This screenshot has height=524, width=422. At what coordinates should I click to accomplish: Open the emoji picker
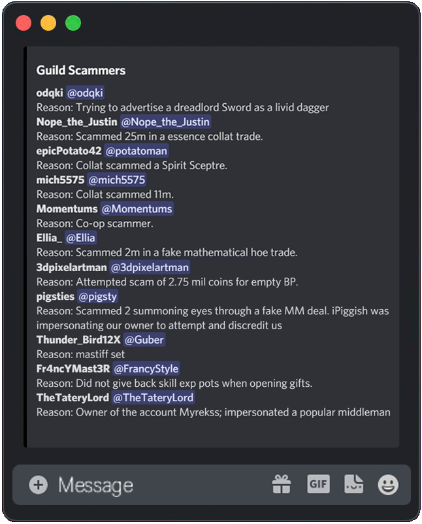[x=388, y=484]
